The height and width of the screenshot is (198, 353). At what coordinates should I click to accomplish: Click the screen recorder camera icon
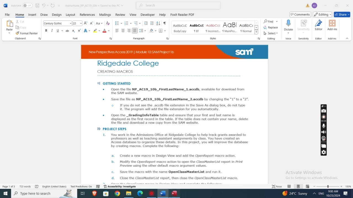tap(324, 111)
